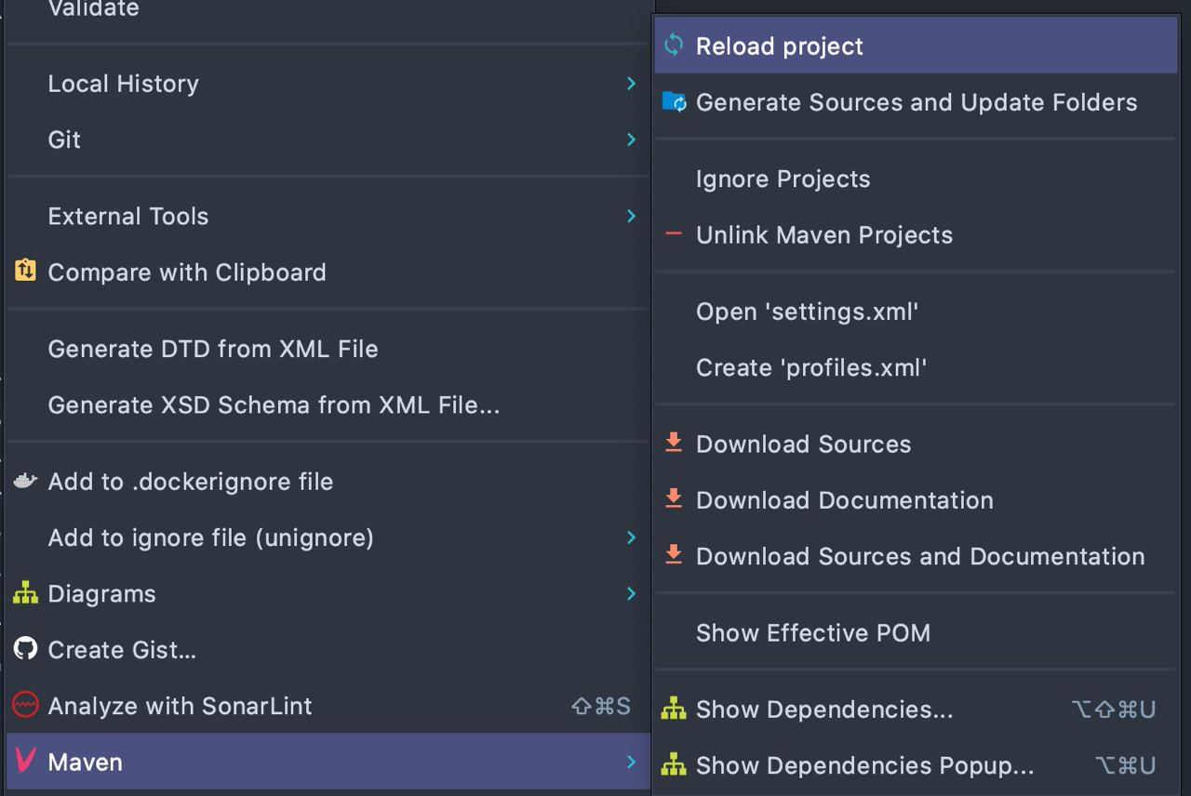
Task: Choose Analyze with SonarLint
Action: click(328, 706)
